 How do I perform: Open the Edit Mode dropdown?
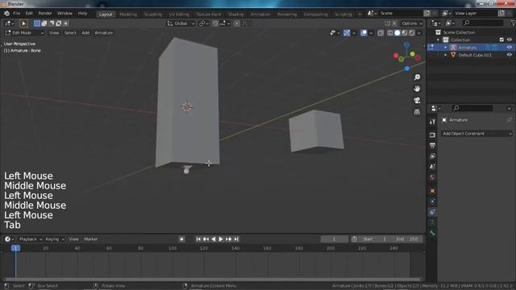[24, 33]
